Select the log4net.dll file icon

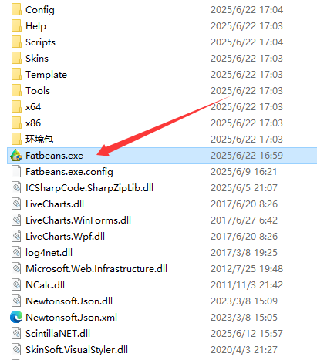click(16, 252)
